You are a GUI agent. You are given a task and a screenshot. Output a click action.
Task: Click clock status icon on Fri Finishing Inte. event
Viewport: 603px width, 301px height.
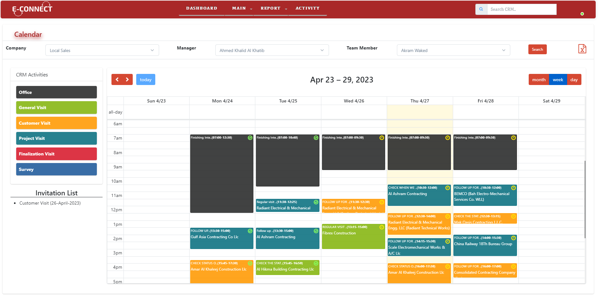(x=513, y=138)
